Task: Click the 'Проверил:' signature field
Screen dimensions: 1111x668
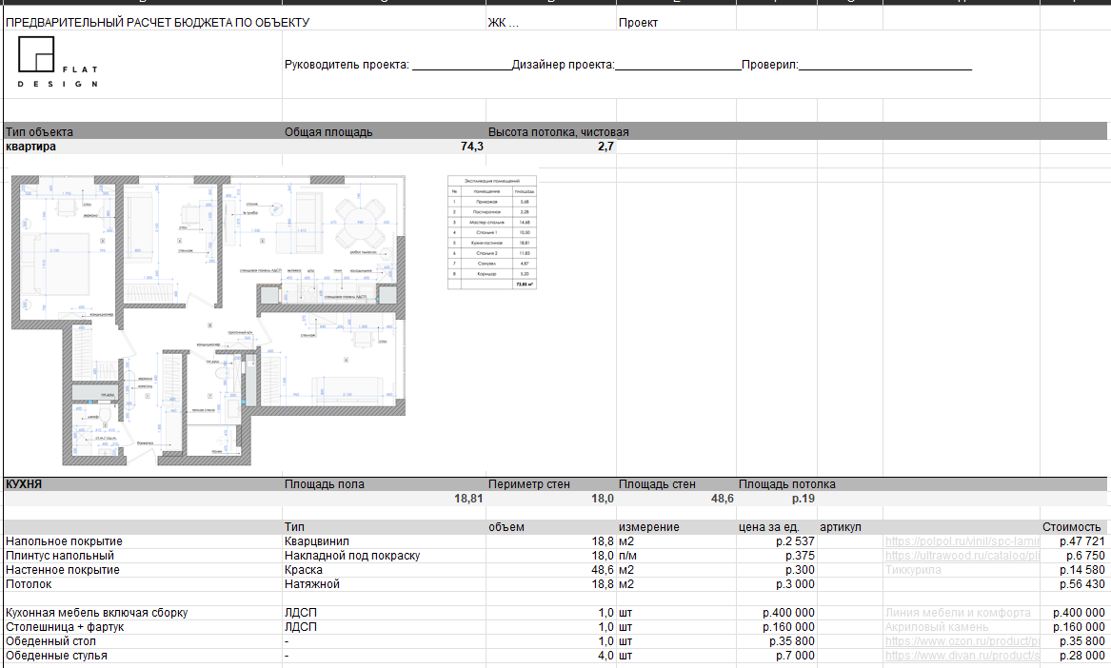Action: point(857,65)
